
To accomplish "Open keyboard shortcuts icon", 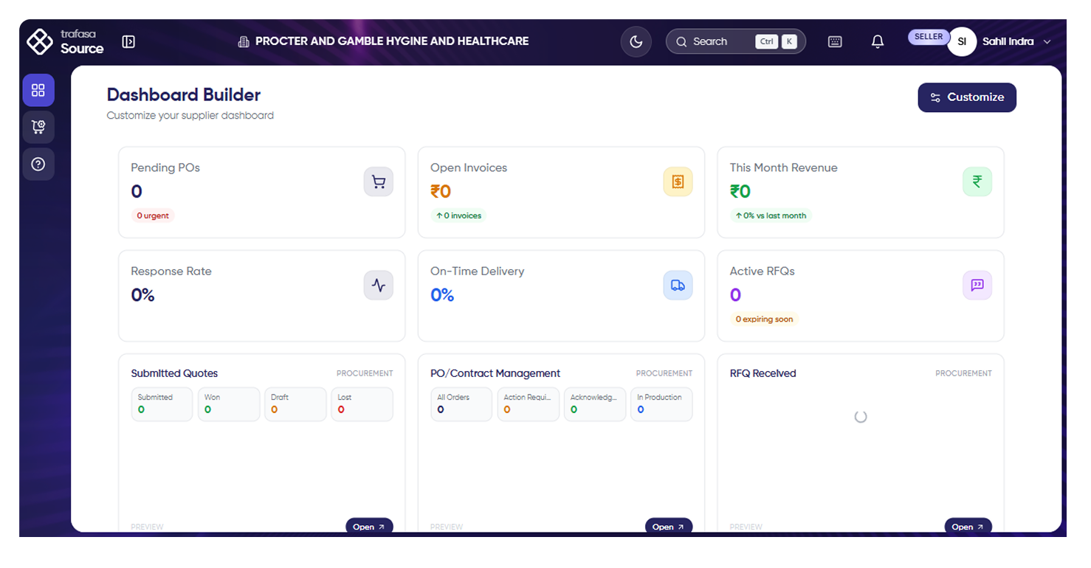I will (835, 42).
